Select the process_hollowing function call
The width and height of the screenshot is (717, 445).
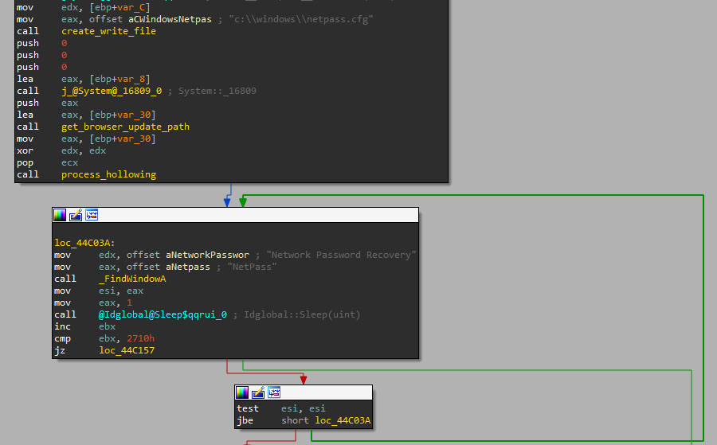coord(108,174)
